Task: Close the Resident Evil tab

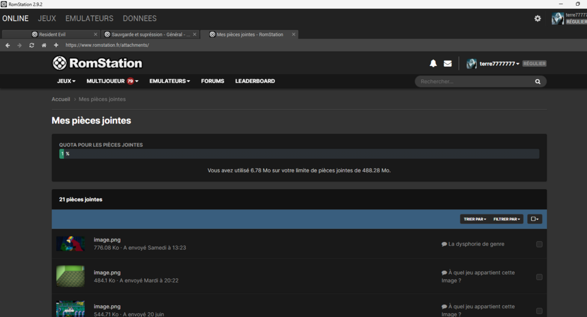Action: [x=96, y=35]
